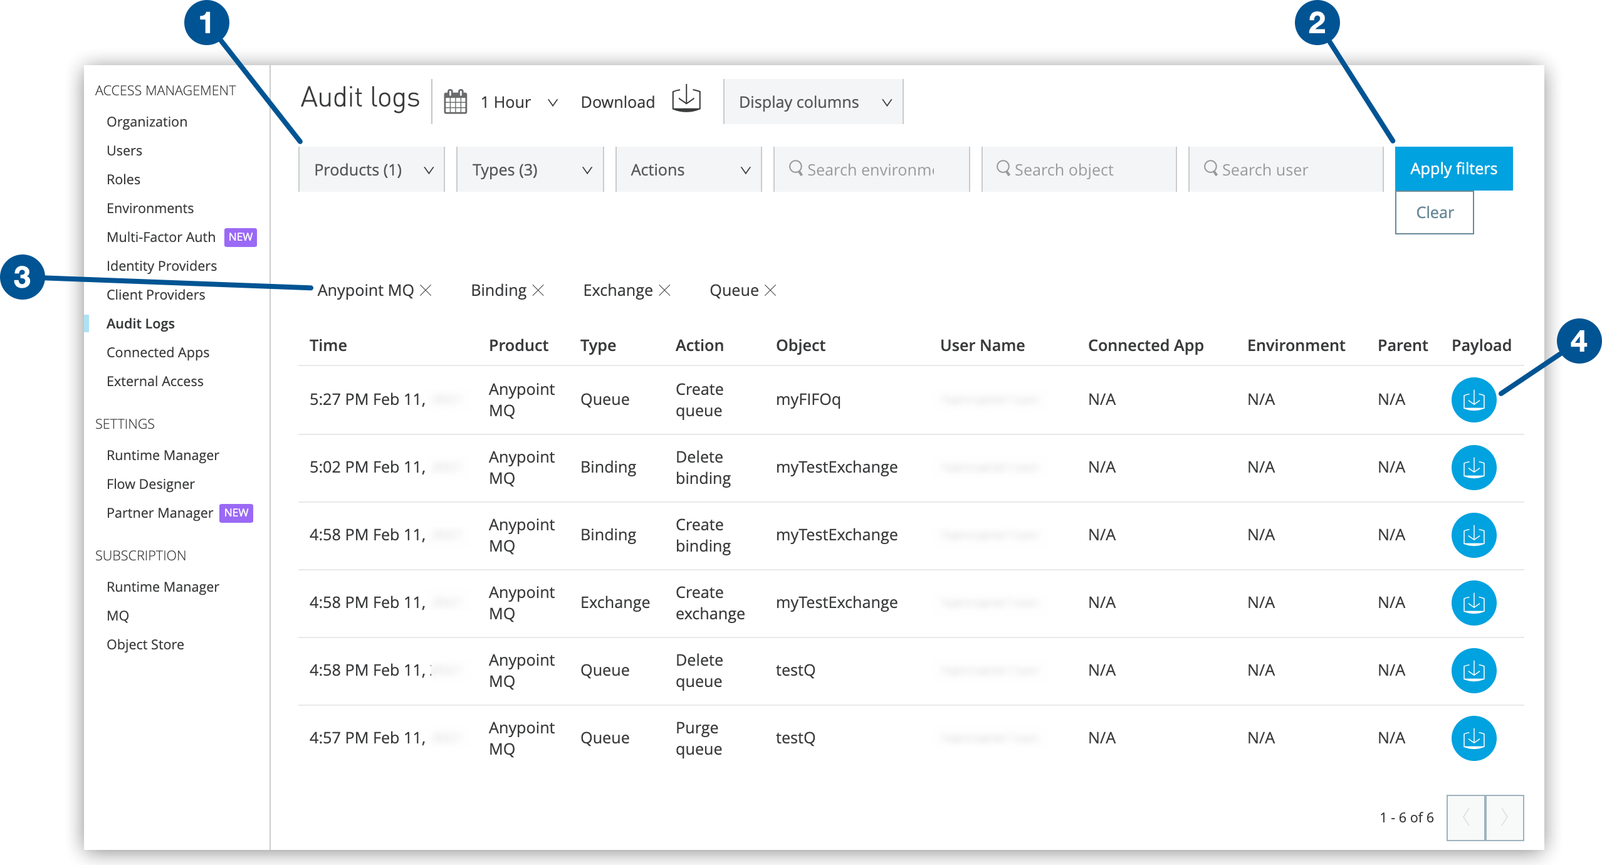Click the Payload column header
Screen dimensions: 1602x865
point(1482,345)
